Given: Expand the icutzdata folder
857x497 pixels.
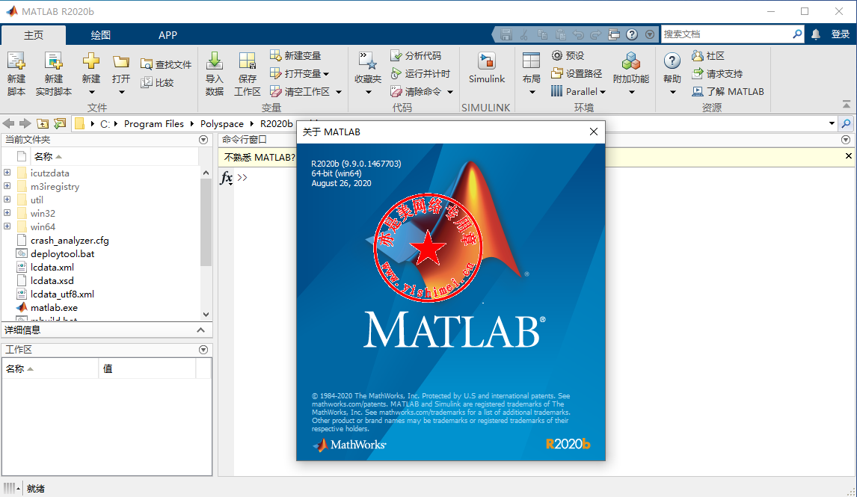Looking at the screenshot, I should [7, 173].
